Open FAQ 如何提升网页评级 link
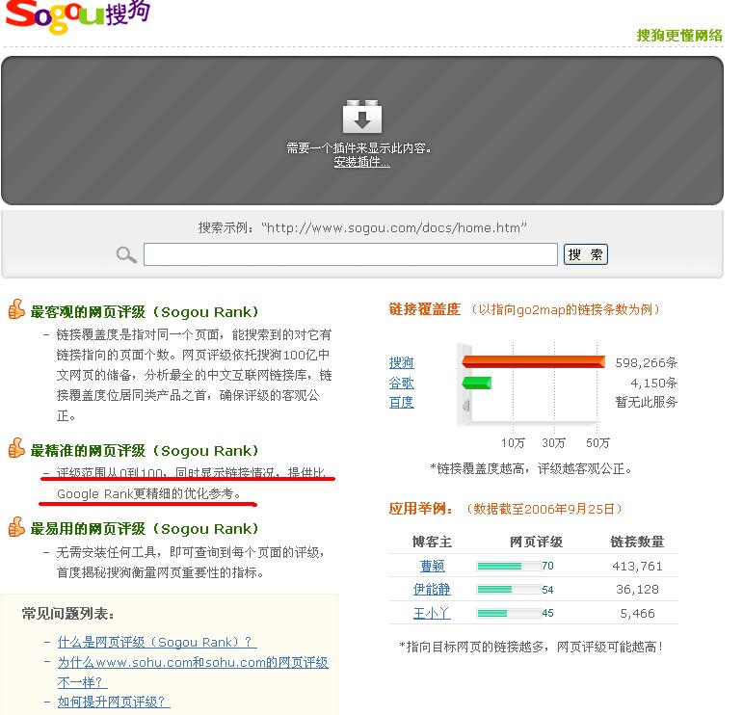743x715 pixels. [113, 702]
